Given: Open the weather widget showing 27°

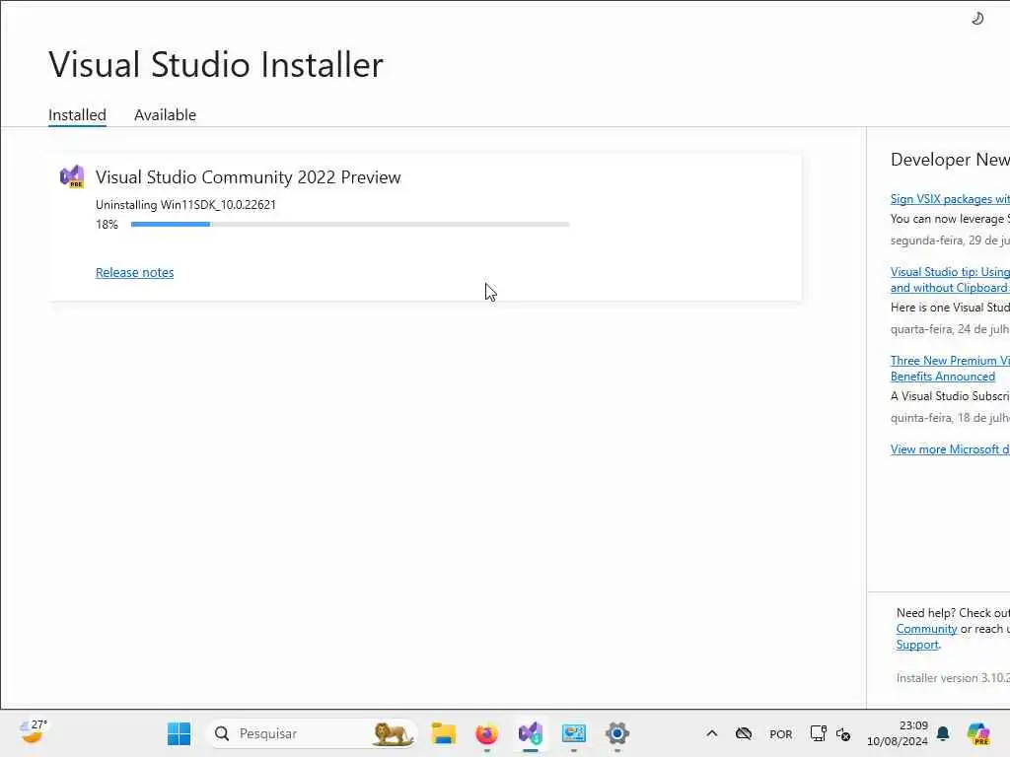Looking at the screenshot, I should tap(33, 732).
